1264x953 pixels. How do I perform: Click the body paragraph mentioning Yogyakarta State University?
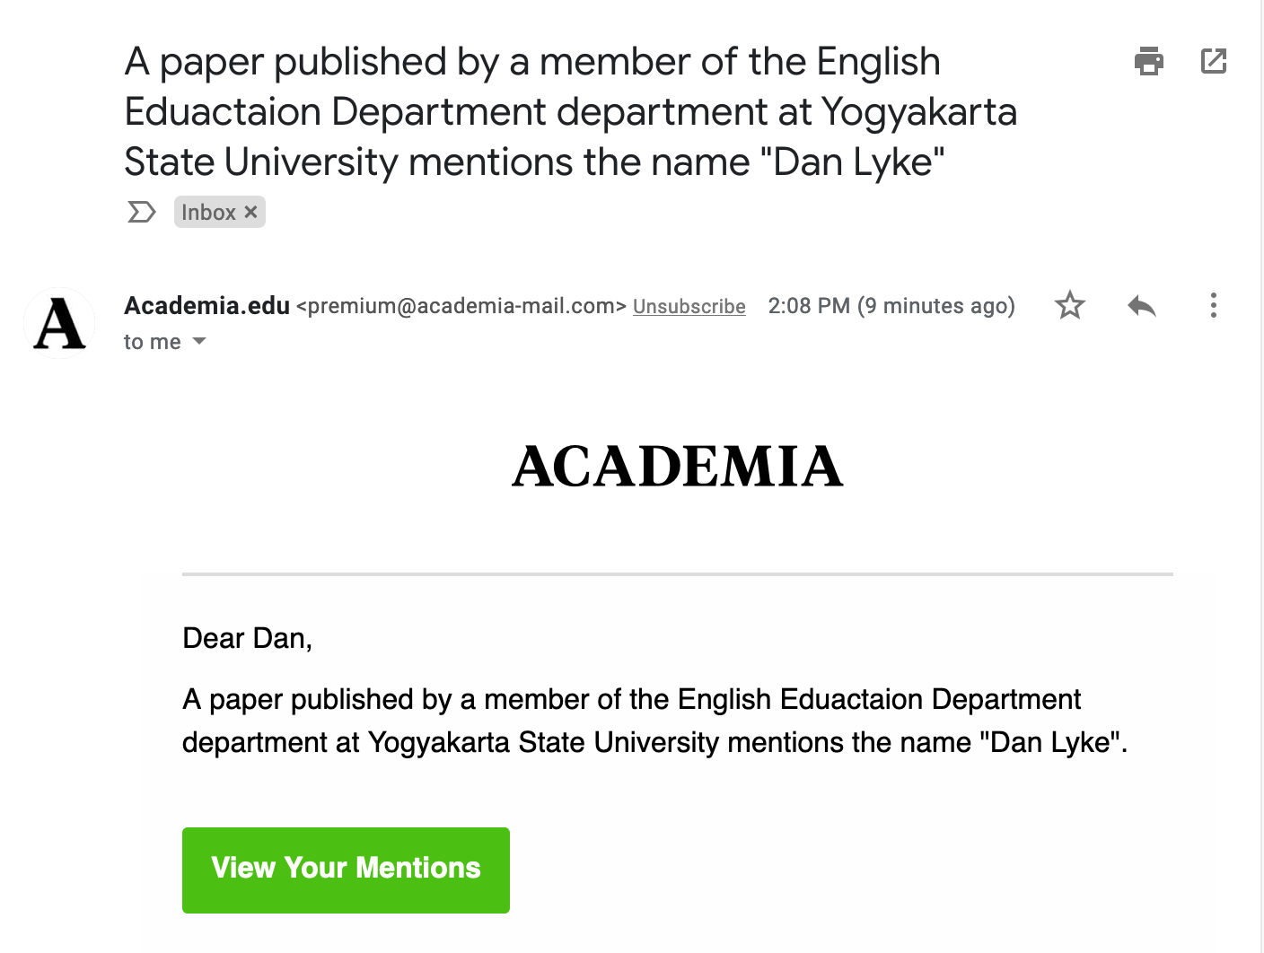coord(654,721)
